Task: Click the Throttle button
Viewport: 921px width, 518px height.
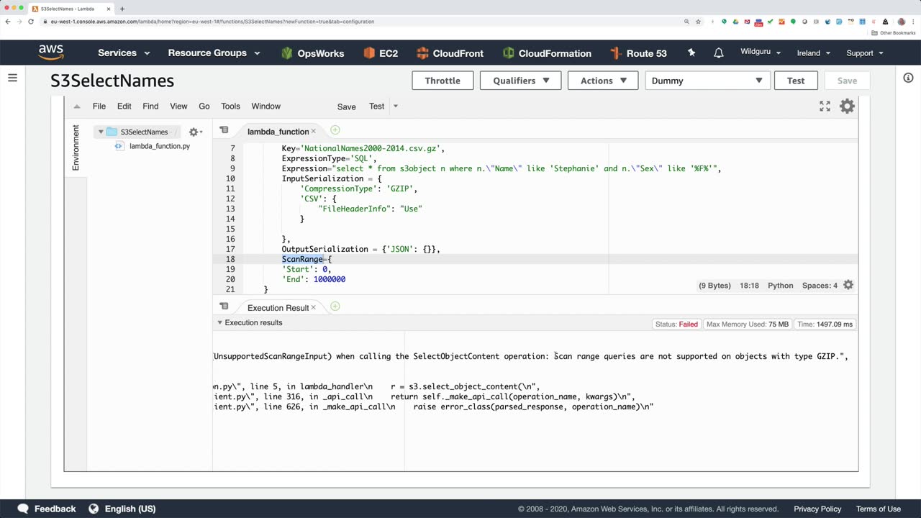Action: pos(443,81)
